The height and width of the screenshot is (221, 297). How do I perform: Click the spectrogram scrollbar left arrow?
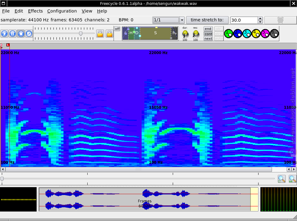pyautogui.click(x=3, y=169)
